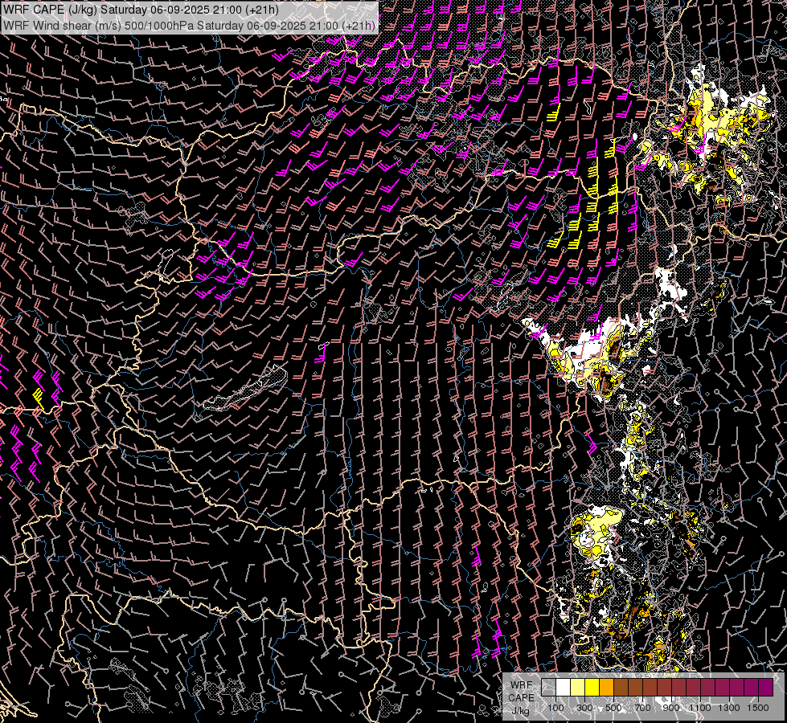
Task: Click the white swatch in the CAPE legend
Action: point(564,687)
